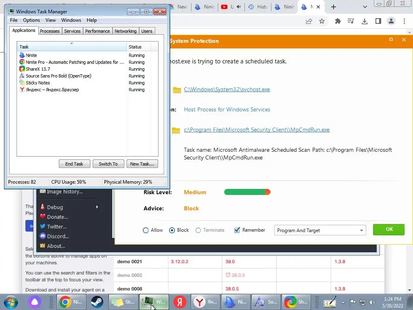Open the C:\Windows\System32\svchost.exe link

[227, 89]
